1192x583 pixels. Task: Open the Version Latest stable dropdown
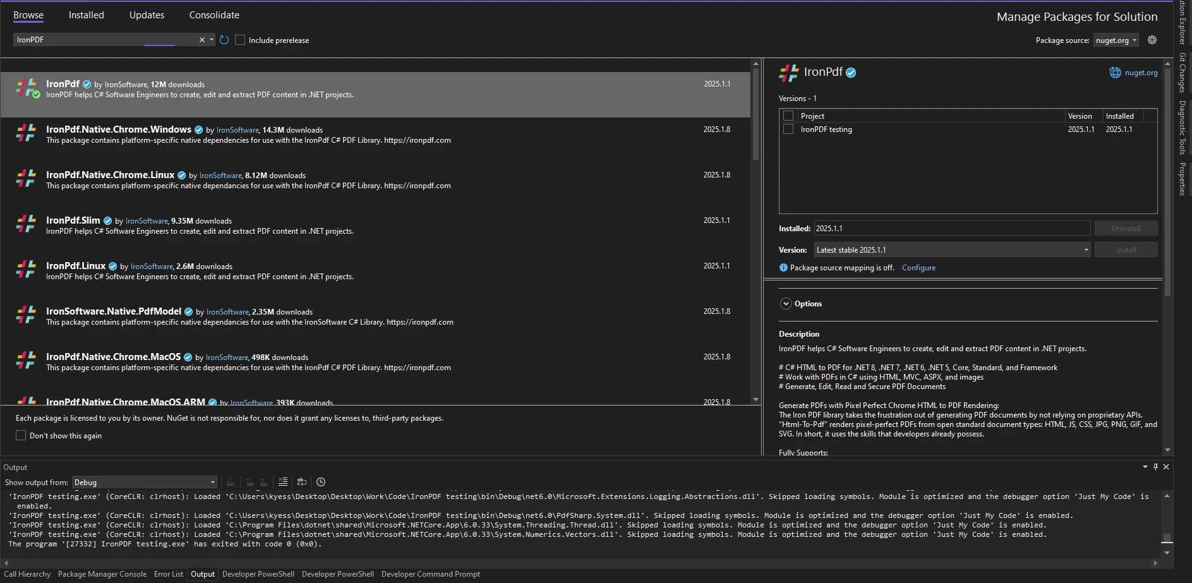pyautogui.click(x=953, y=249)
